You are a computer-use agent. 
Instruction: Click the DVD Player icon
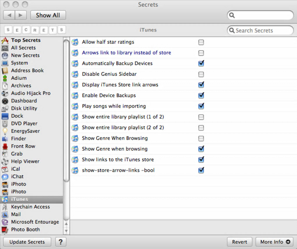[5, 124]
